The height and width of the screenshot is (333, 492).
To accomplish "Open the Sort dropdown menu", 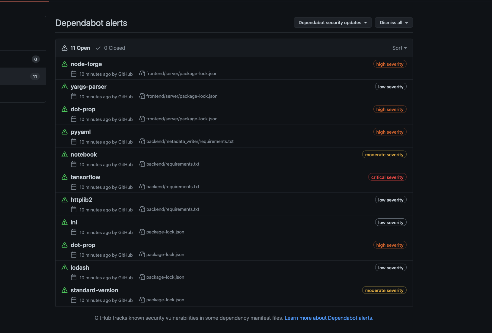I will point(399,48).
